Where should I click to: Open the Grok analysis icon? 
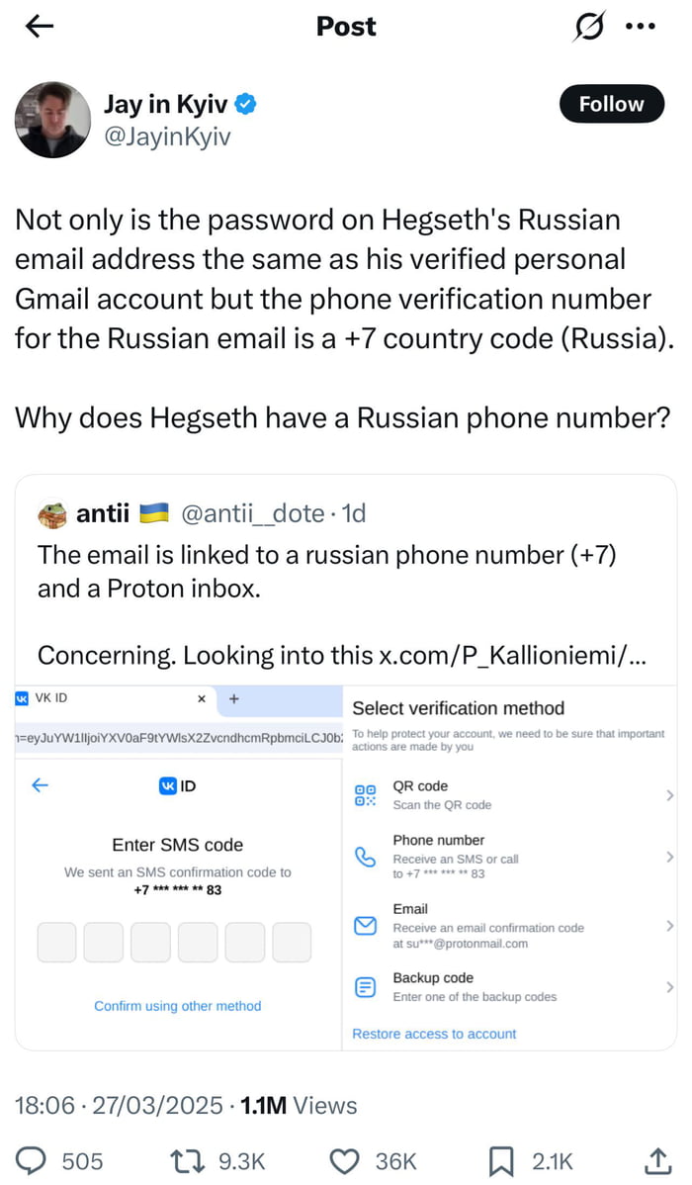point(589,26)
